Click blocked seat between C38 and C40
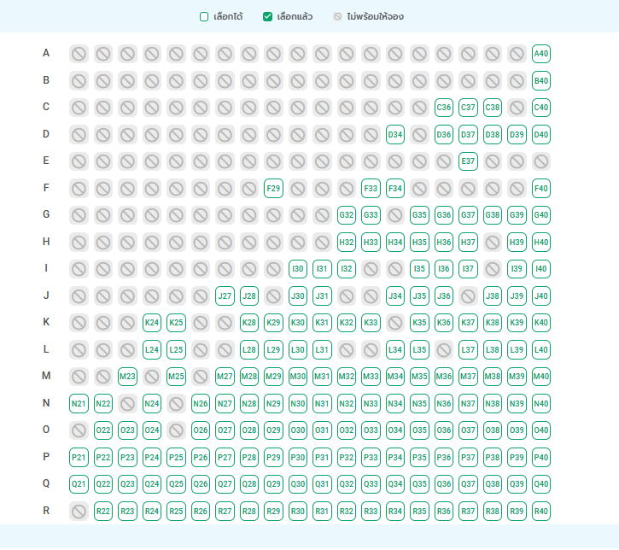The width and height of the screenshot is (619, 550). click(517, 108)
